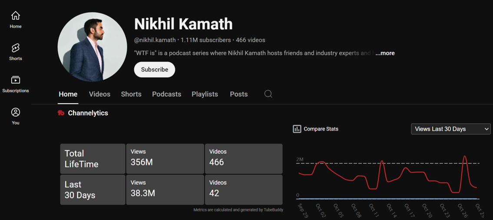Click the TubeBuddy Channelytics logo icon
The image size is (493, 220).
[61, 113]
